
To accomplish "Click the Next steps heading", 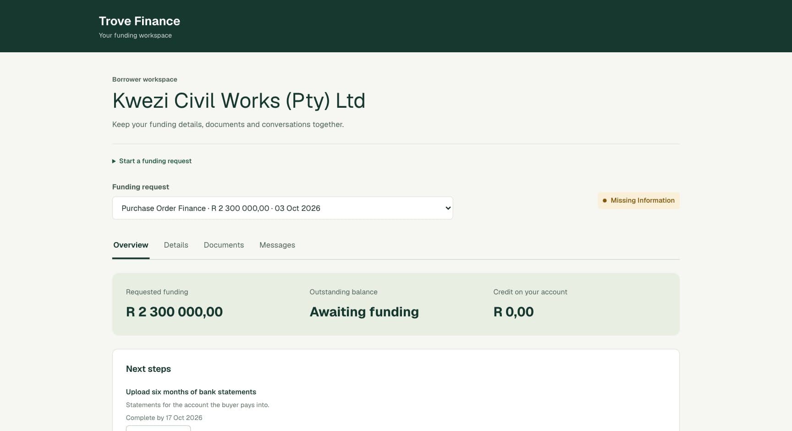I will (148, 369).
